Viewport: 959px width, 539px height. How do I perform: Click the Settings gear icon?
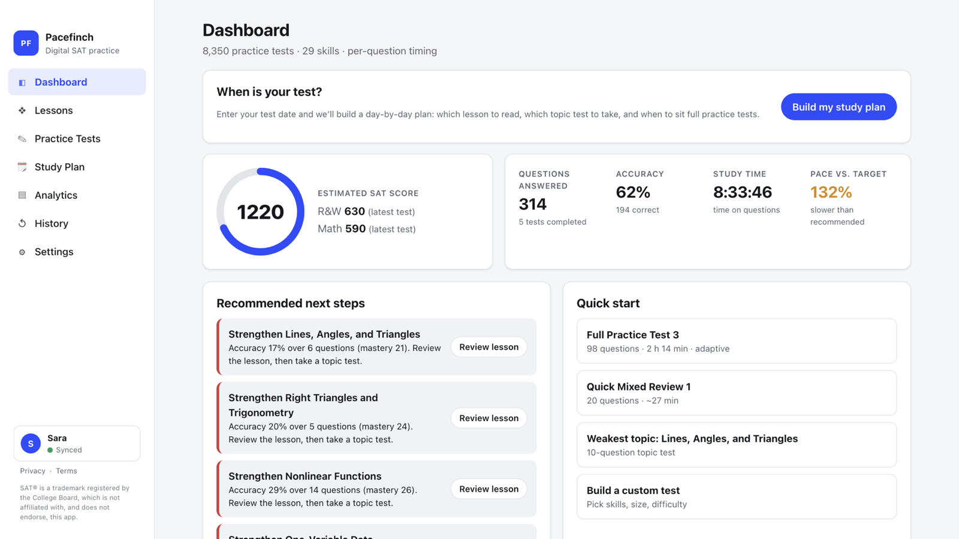coord(22,252)
